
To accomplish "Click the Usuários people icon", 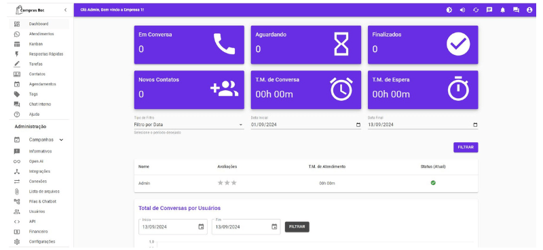I will [16, 211].
